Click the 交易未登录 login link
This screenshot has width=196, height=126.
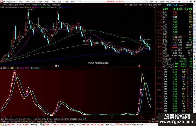click(x=110, y=2)
